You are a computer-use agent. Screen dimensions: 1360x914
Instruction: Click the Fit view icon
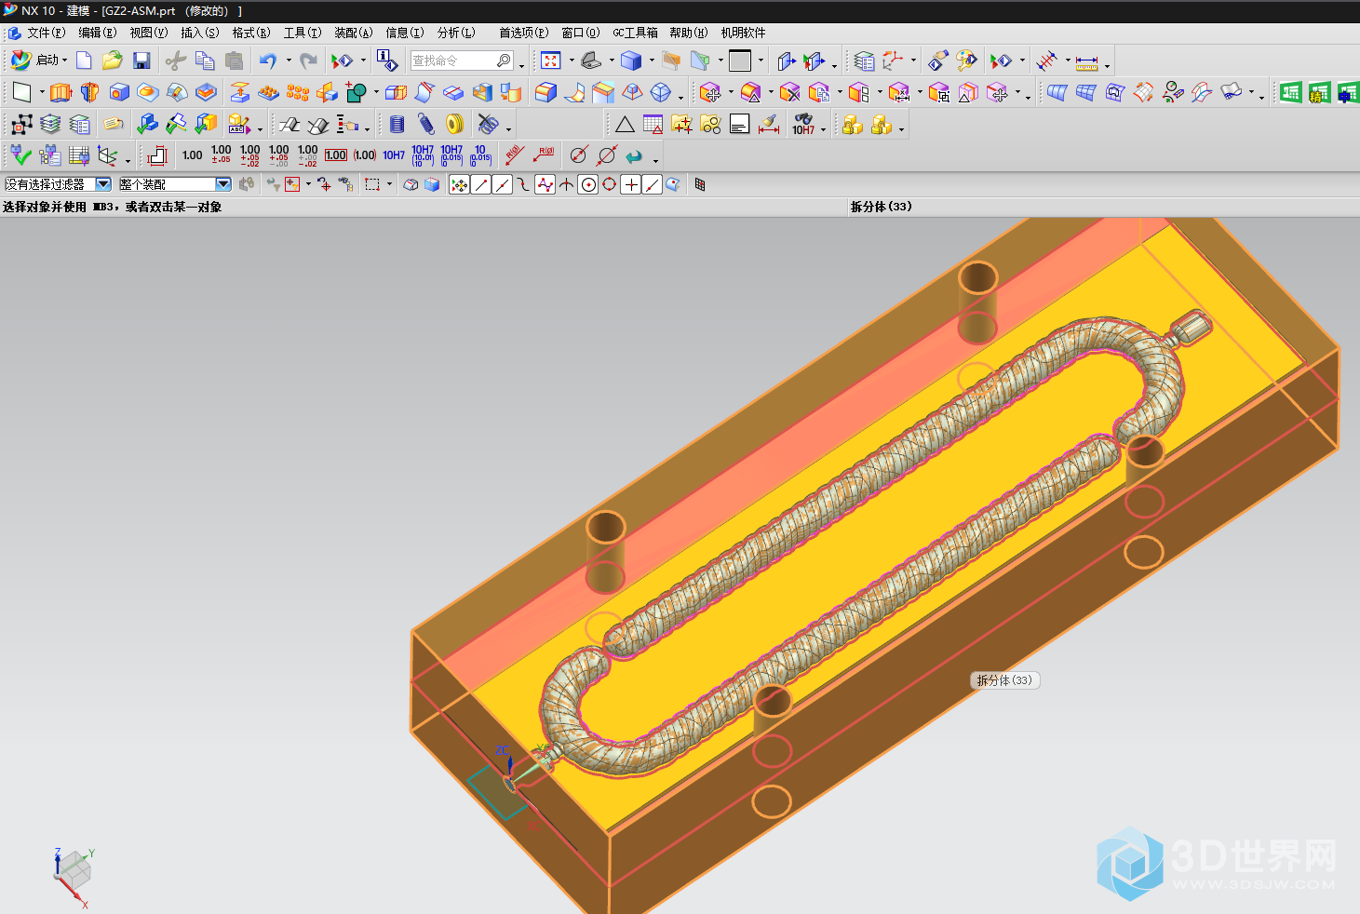tap(551, 60)
